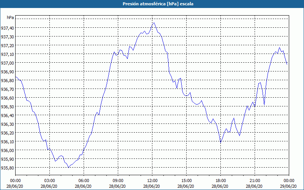Click the 18:00 time axis label
The image size is (304, 190).
pos(221,181)
